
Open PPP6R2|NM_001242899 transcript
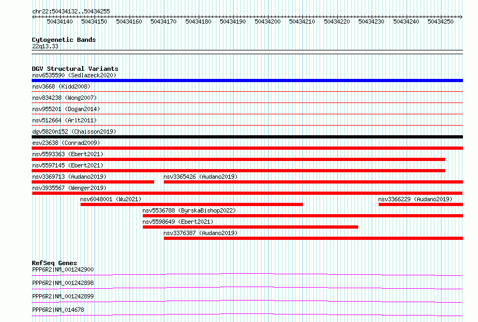(63, 296)
